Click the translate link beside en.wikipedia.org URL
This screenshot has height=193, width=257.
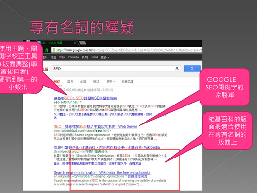click(137, 176)
